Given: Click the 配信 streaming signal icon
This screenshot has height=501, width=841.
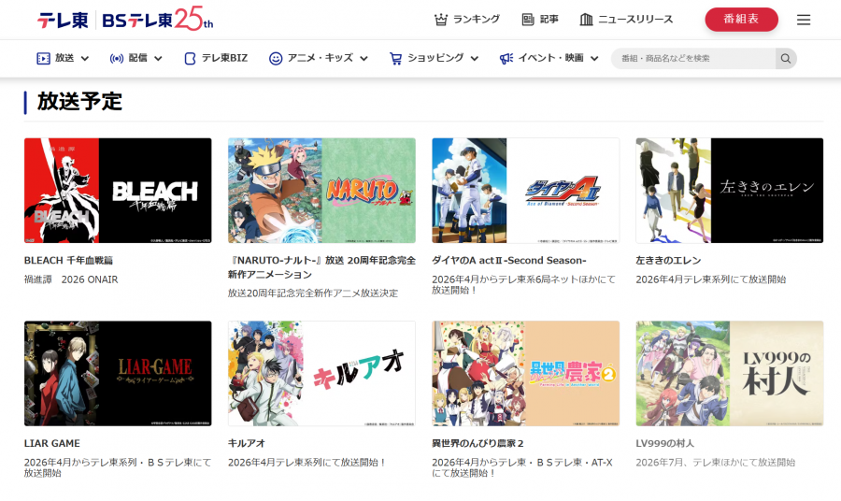Looking at the screenshot, I should tap(117, 59).
